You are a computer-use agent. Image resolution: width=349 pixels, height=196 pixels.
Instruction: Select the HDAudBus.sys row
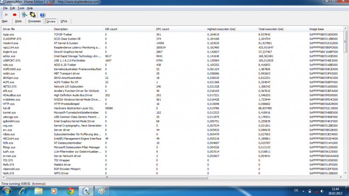172,95
